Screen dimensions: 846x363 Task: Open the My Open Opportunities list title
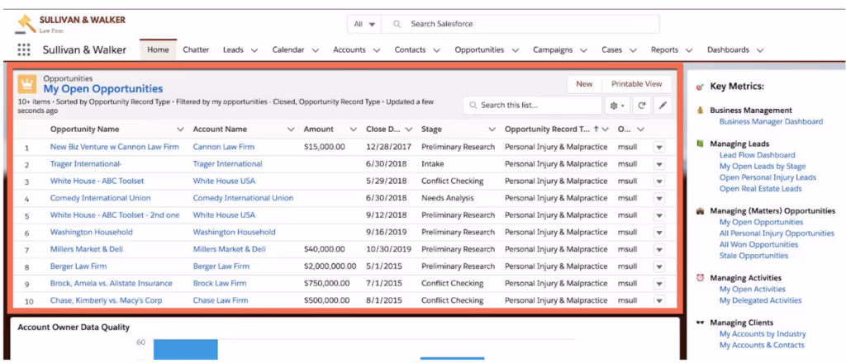click(x=103, y=89)
